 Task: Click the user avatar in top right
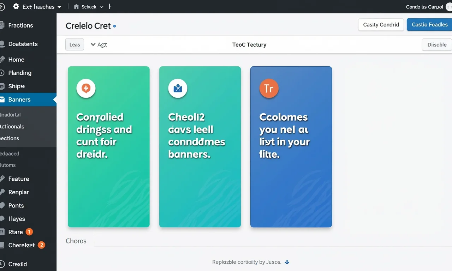pos(449,7)
